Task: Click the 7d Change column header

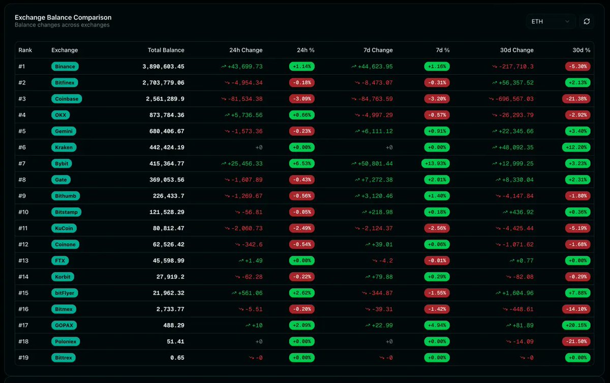Action: (x=377, y=50)
